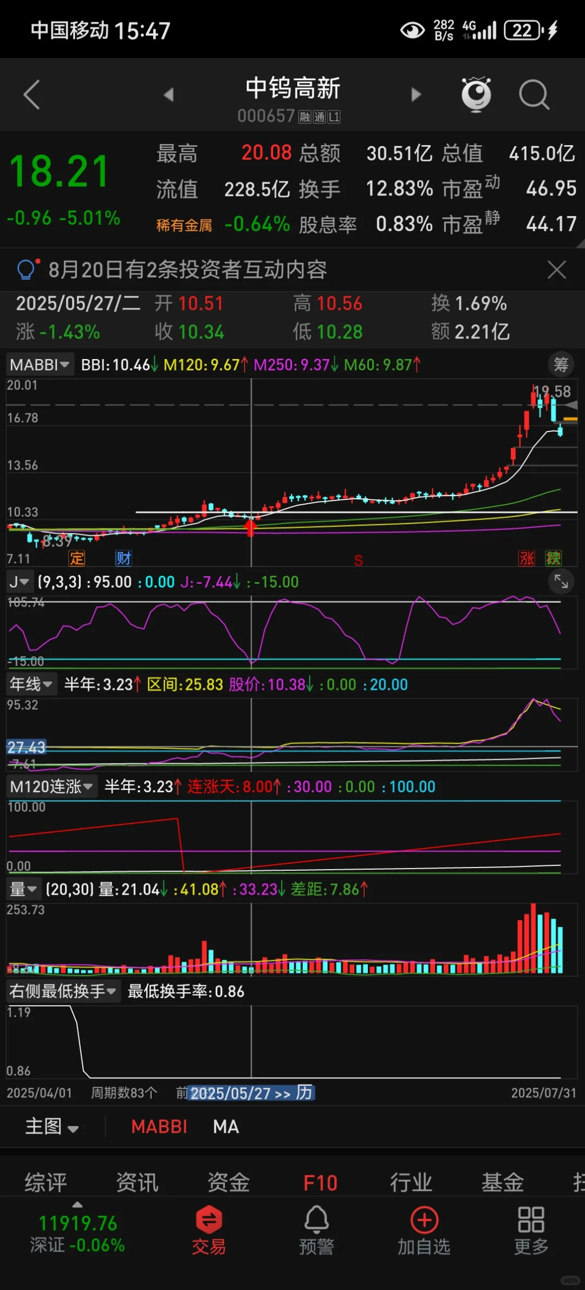
Task: Open the J indicator dropdown
Action: coord(19,582)
